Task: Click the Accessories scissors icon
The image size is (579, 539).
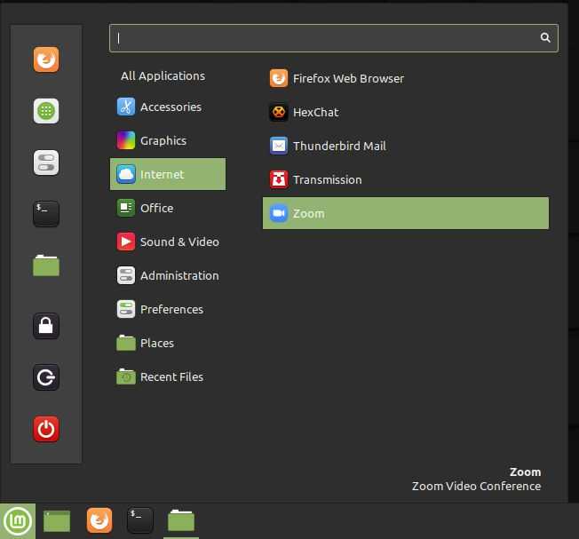Action: 126,107
